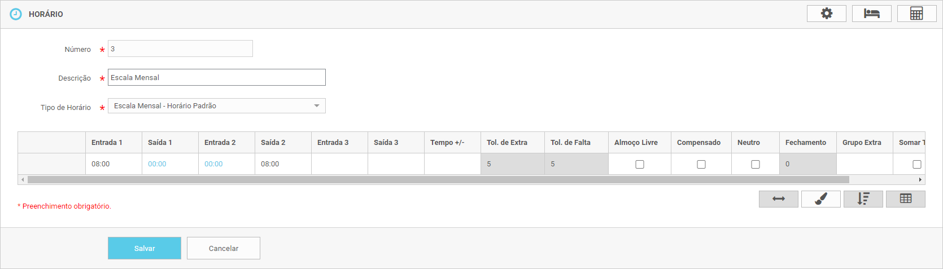Enable the Almoço Livre checkbox

[x=639, y=164]
